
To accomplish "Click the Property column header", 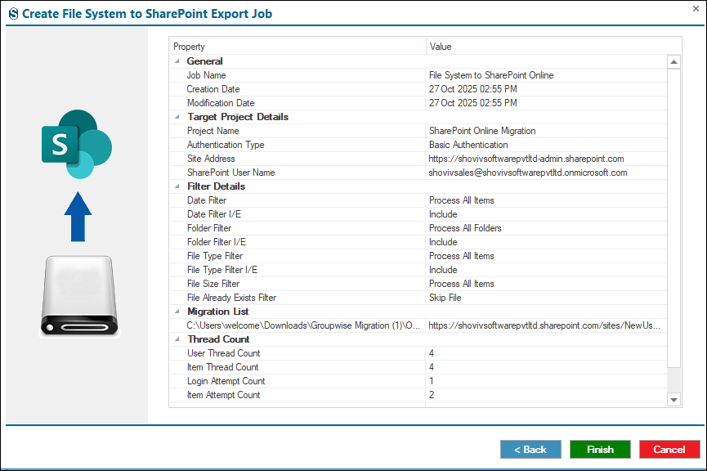I will point(298,47).
